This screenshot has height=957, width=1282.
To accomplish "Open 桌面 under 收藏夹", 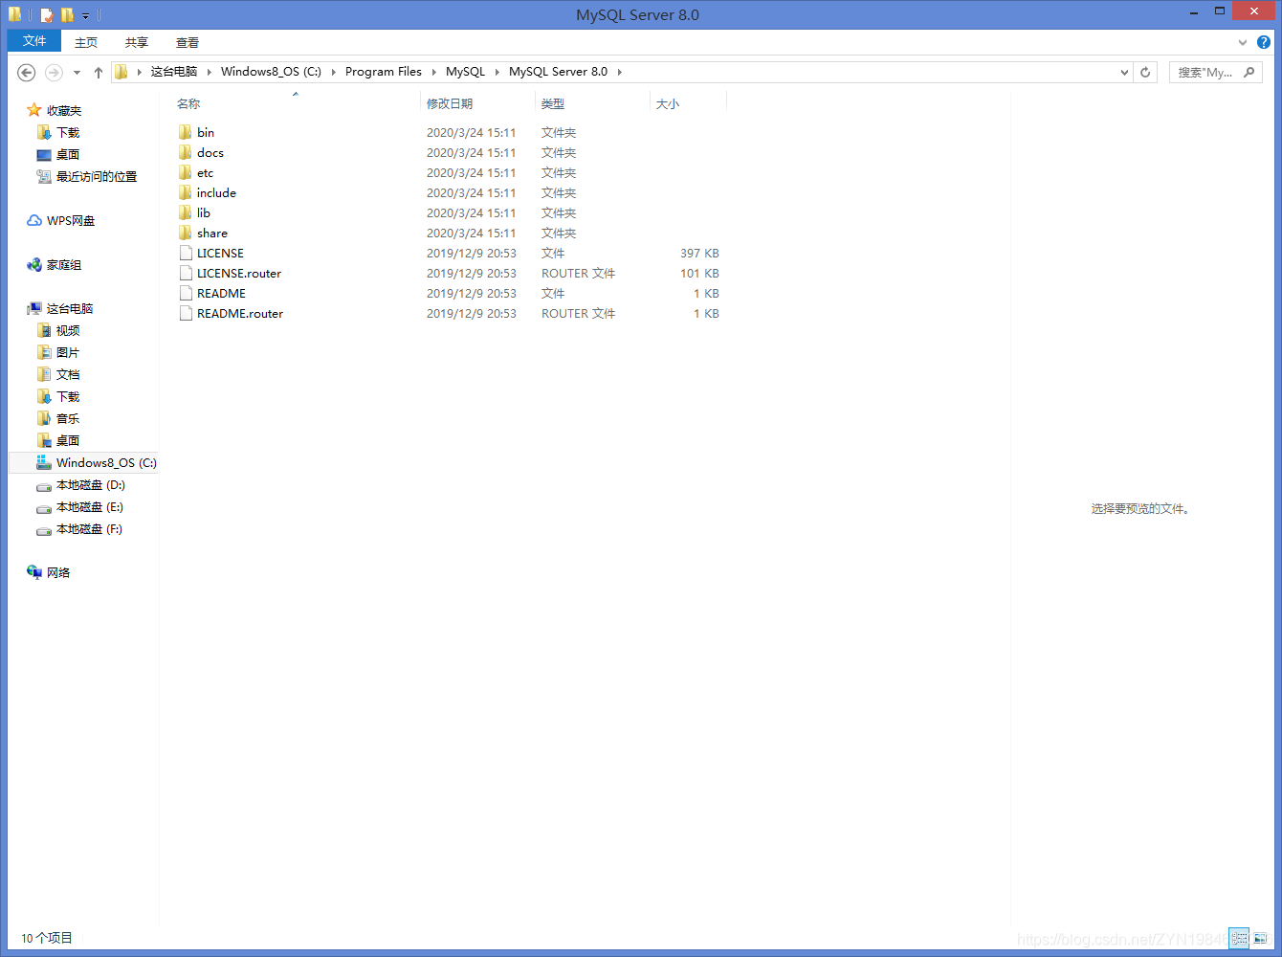I will click(58, 154).
